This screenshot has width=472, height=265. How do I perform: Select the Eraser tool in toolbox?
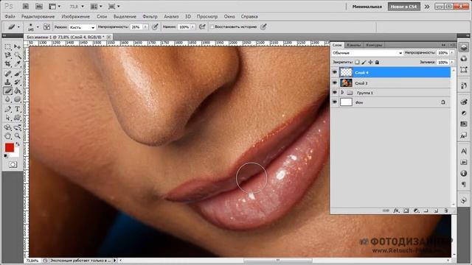(x=8, y=91)
